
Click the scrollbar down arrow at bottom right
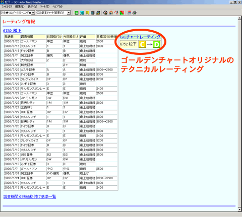[240, 209]
